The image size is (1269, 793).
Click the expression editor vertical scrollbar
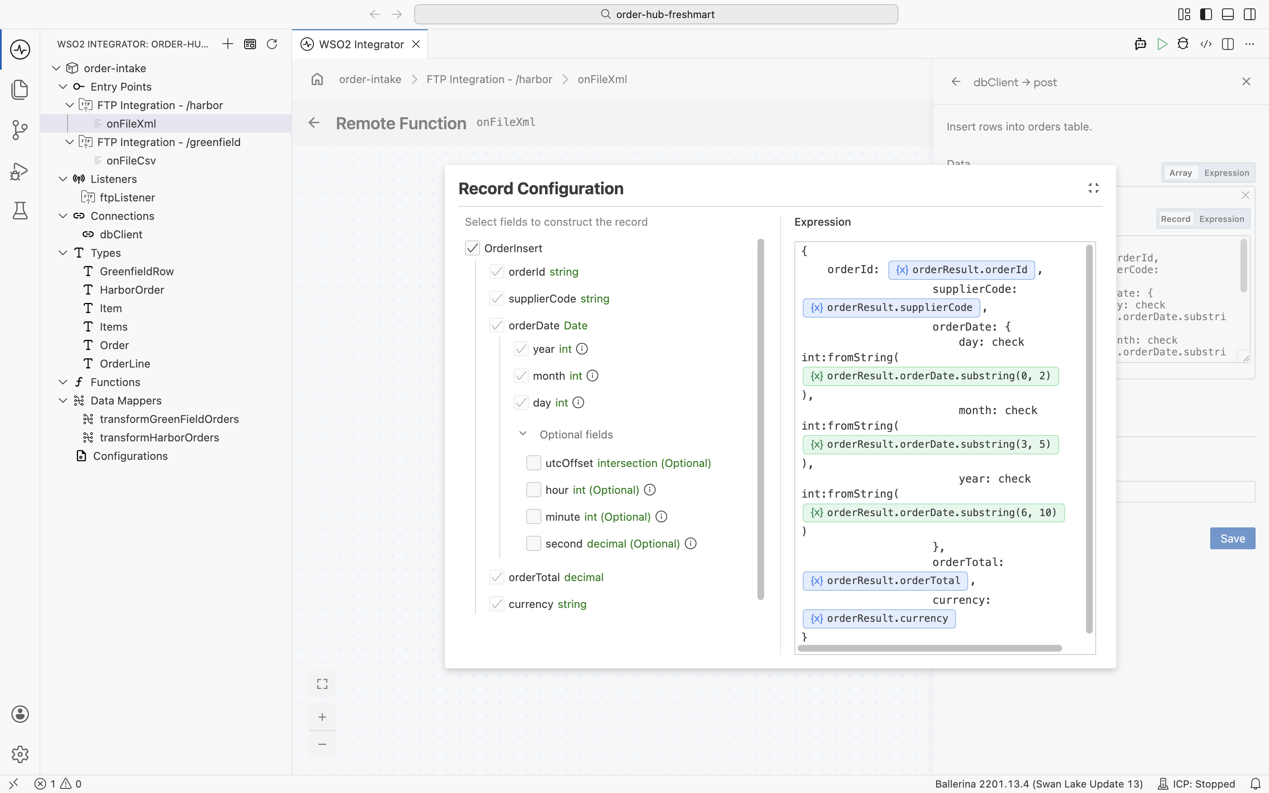[x=1089, y=439]
